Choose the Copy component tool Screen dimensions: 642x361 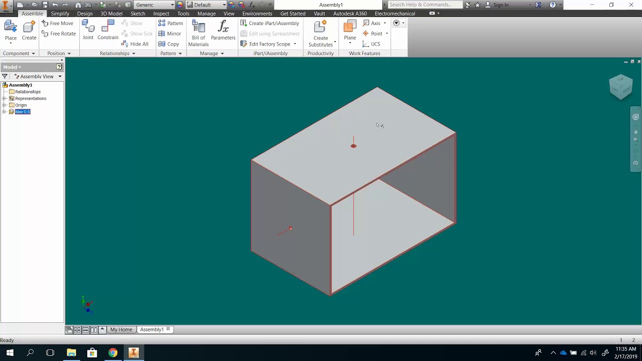click(x=169, y=44)
